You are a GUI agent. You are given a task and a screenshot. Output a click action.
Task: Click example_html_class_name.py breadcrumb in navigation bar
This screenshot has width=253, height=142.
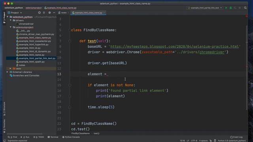tap(60, 8)
